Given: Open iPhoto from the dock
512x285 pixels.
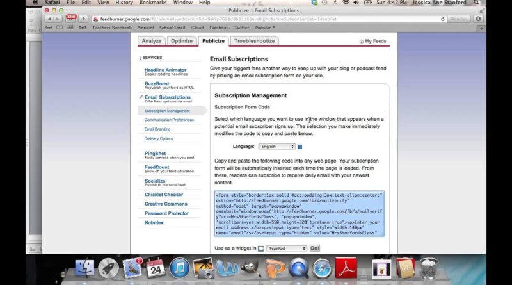Looking at the screenshot, I should (x=203, y=268).
